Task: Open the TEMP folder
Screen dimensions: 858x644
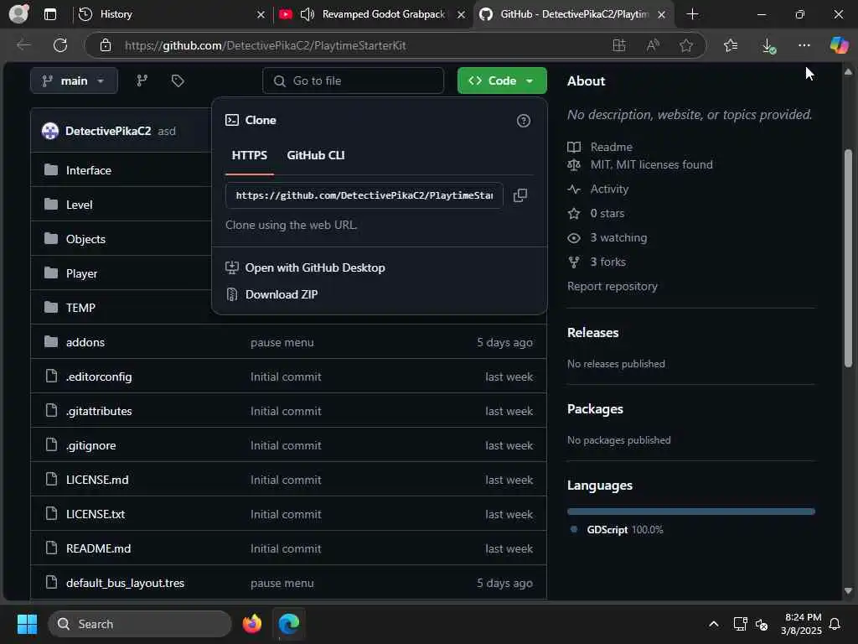Action: (80, 308)
